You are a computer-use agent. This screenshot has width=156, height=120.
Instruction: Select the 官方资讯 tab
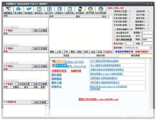[135, 55]
